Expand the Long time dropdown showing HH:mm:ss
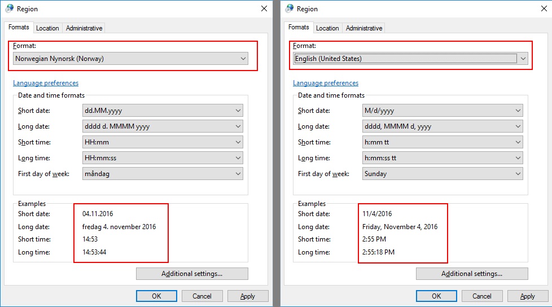Viewport: 552px width, 307px height. click(163, 158)
